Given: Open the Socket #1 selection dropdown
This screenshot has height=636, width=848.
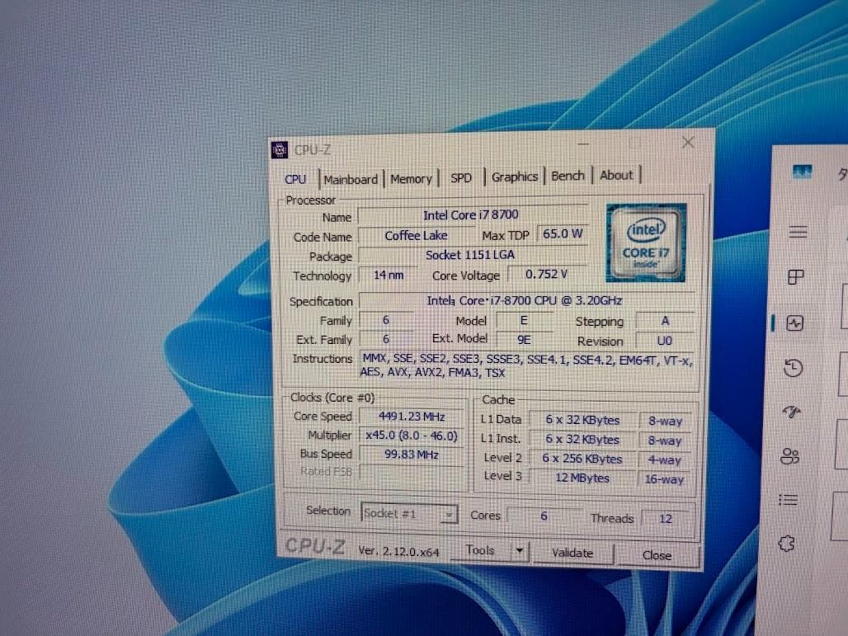Looking at the screenshot, I should coord(409,513).
